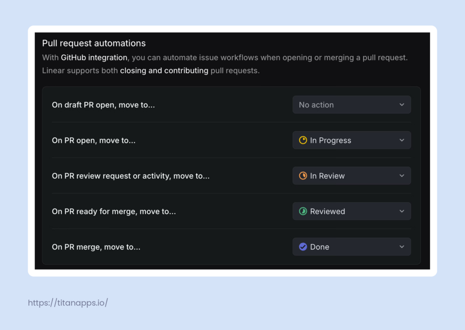Open the PR review request status dropdown
Image resolution: width=465 pixels, height=330 pixels.
coord(351,176)
